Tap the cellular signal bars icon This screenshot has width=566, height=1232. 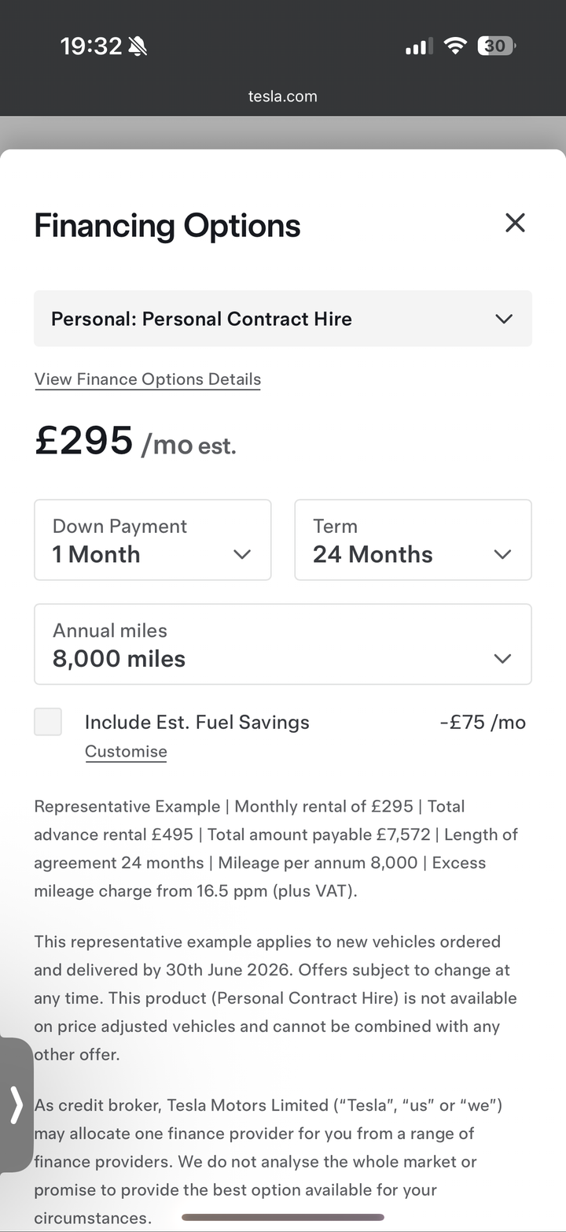tap(418, 46)
